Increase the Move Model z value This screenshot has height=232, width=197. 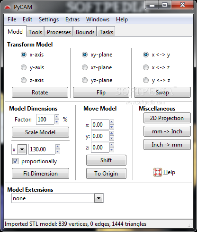(x=112, y=145)
